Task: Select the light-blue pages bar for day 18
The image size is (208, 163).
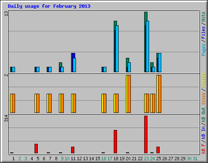Action: (x=117, y=48)
